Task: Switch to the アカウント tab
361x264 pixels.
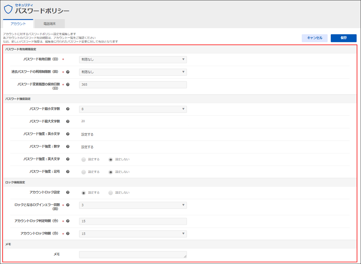Action: (x=18, y=24)
